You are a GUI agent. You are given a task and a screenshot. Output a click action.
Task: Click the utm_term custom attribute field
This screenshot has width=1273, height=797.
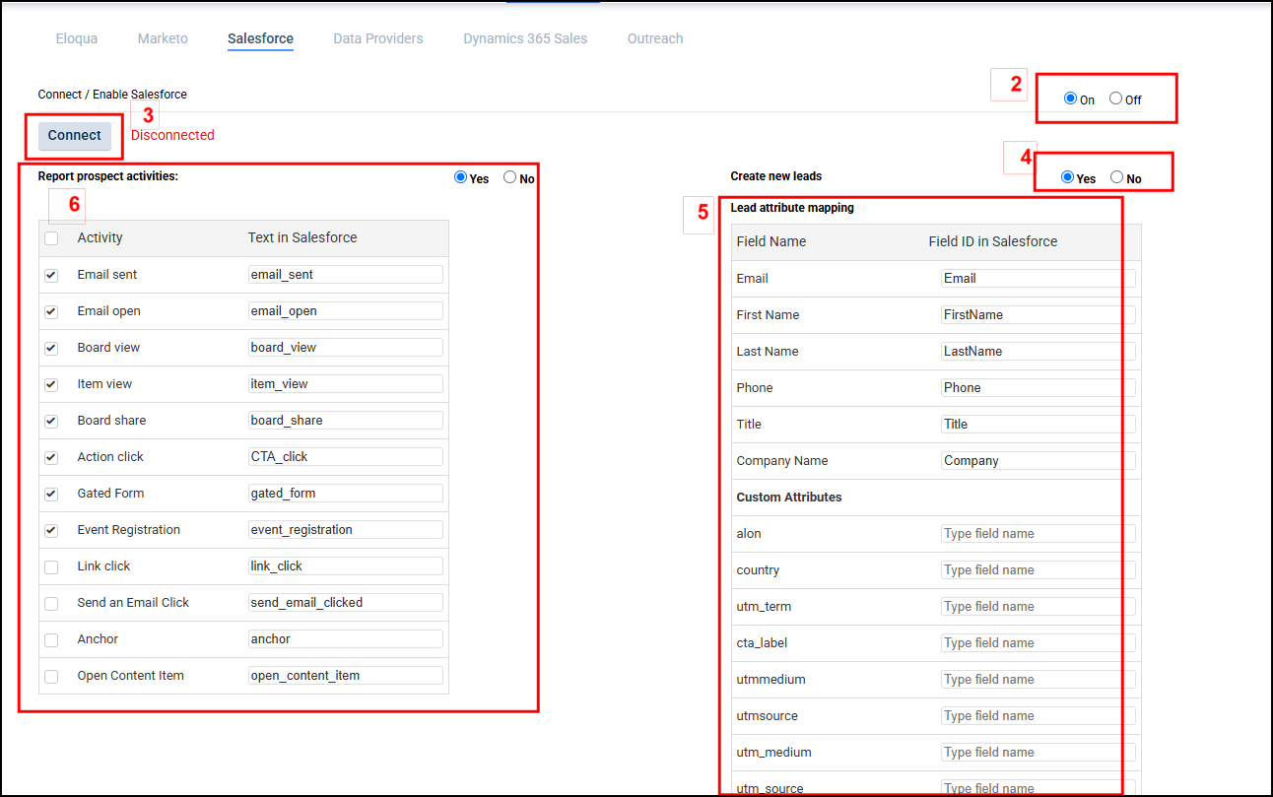coord(1038,607)
